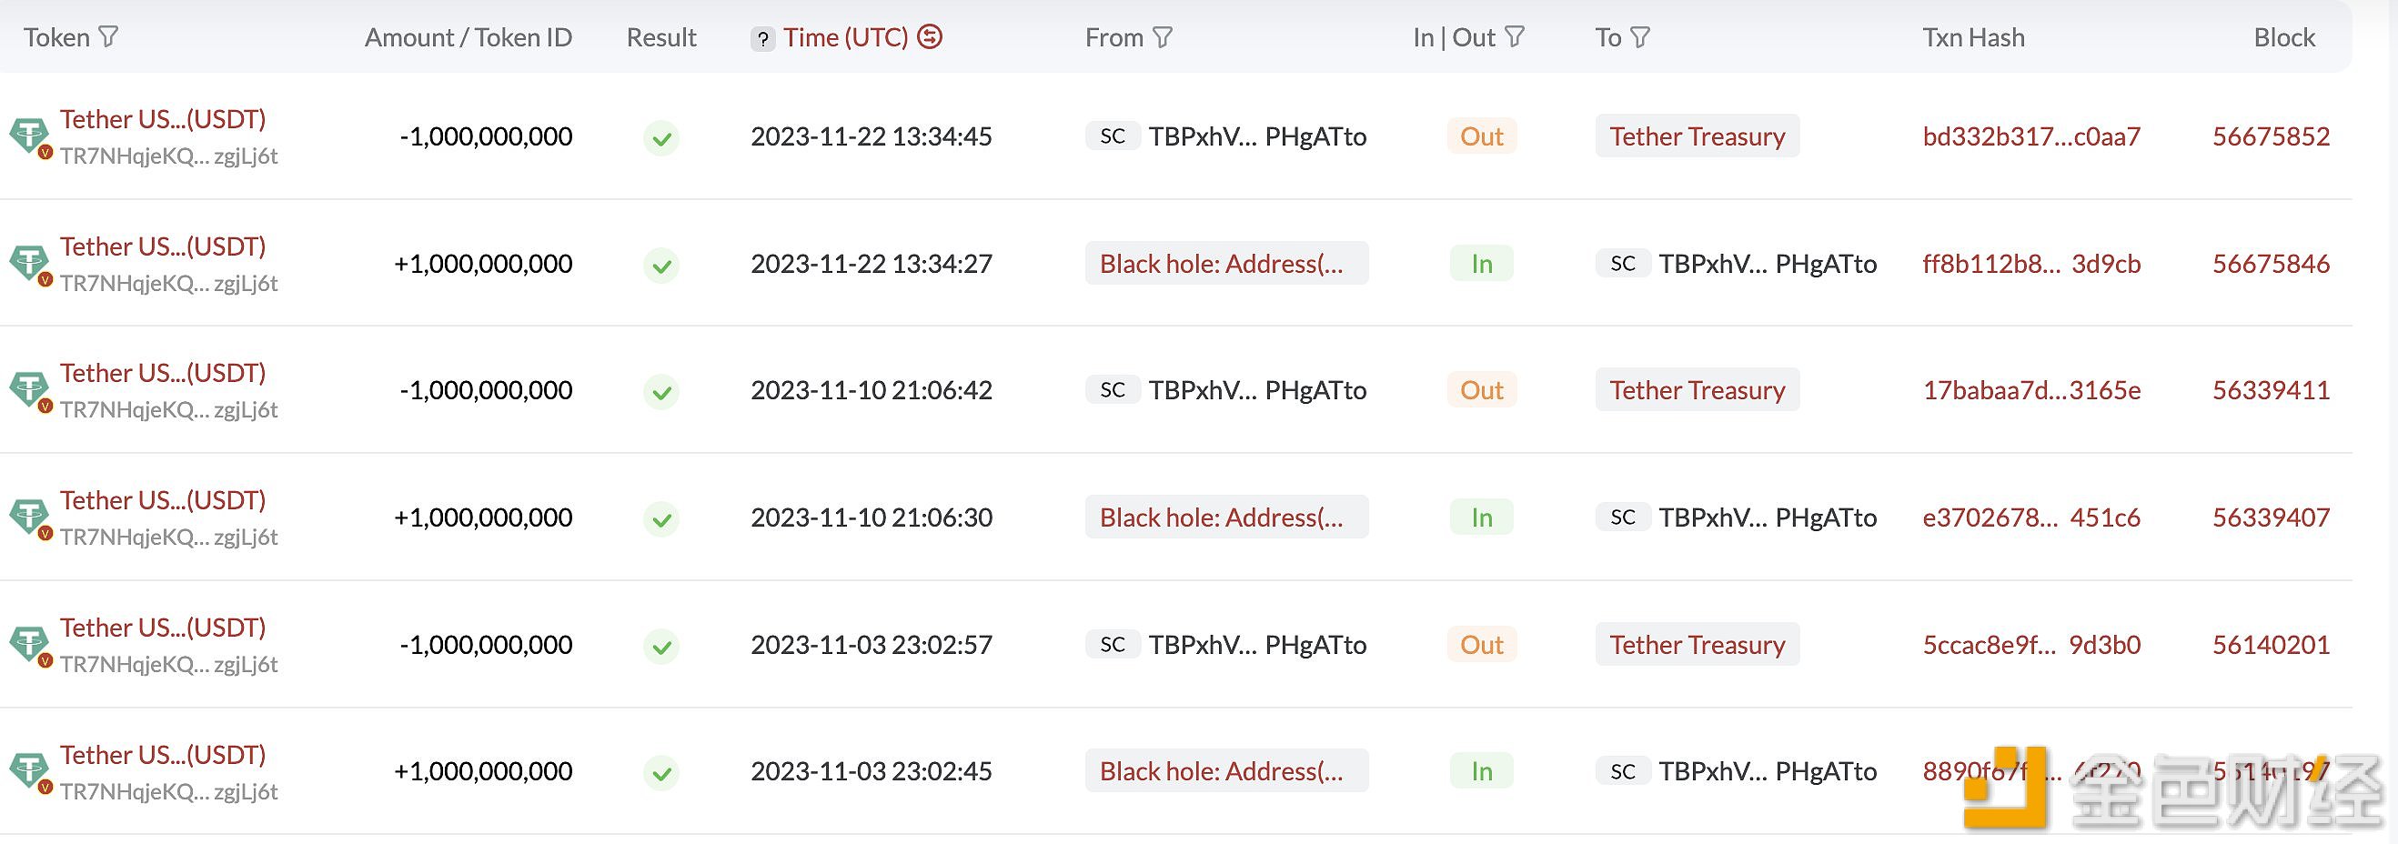The height and width of the screenshot is (844, 2398).
Task: Click the Out label in the 23:02:57 row
Action: 1481,645
